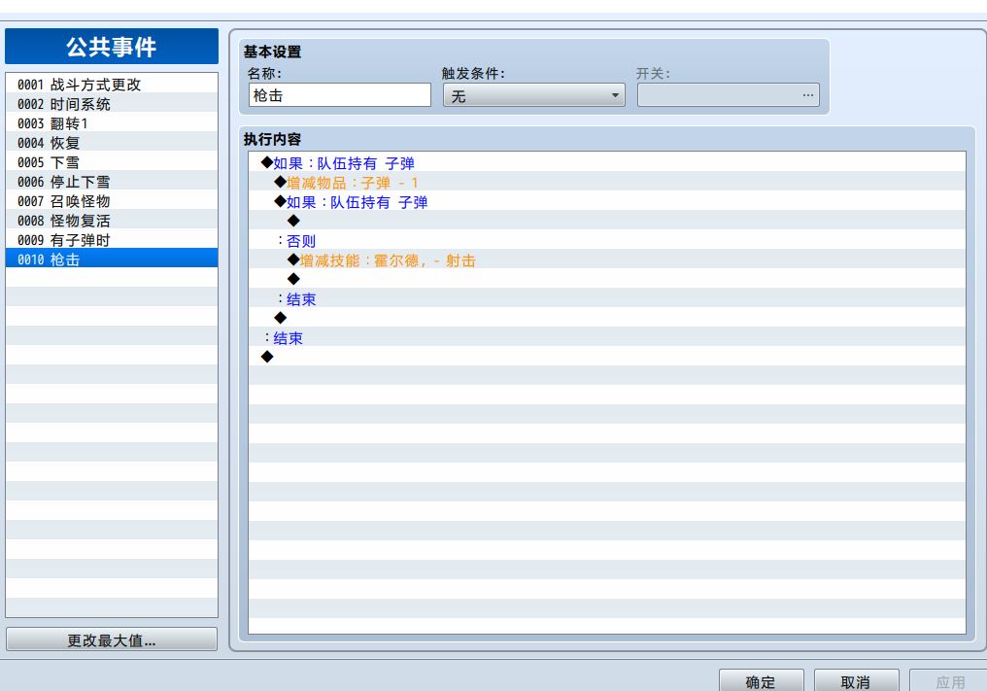Viewport: 987px width, 691px height.
Task: Select common event 0005 下雪
Action: pyautogui.click(x=112, y=162)
